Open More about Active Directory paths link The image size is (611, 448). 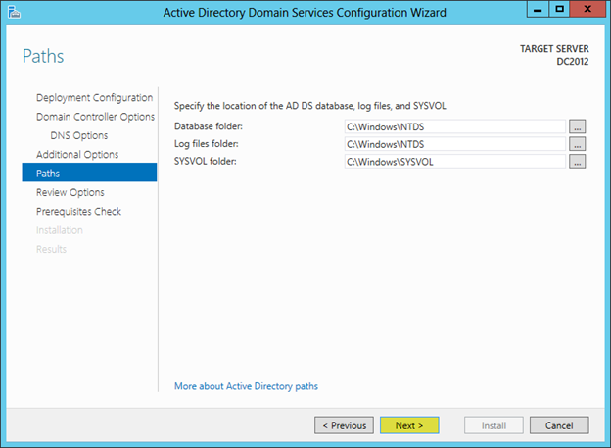coord(246,386)
